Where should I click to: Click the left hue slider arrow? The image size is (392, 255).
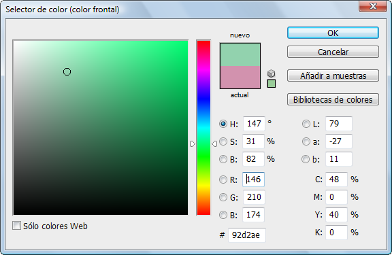pos(192,144)
